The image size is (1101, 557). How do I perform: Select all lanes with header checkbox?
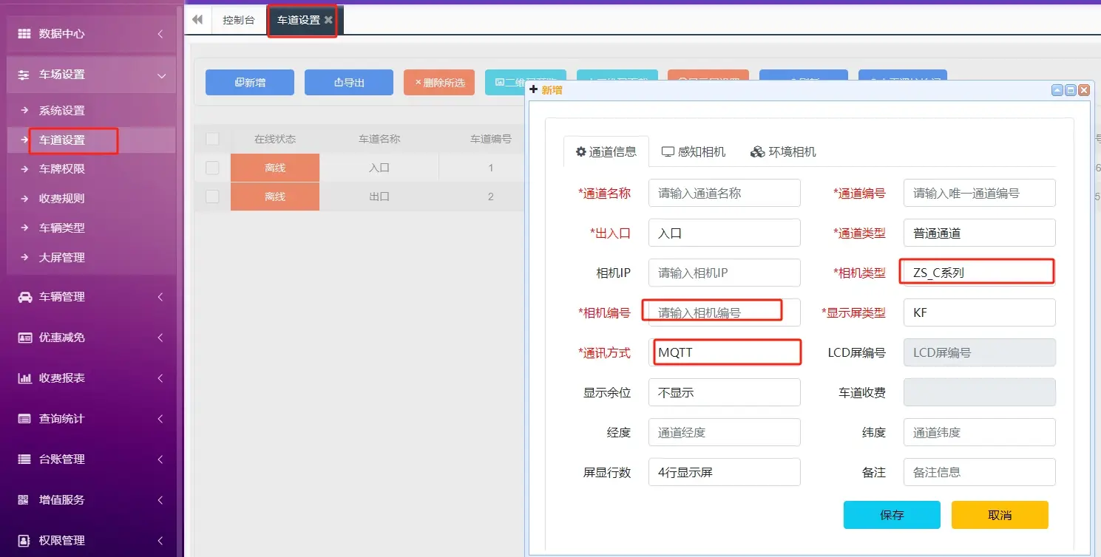(211, 138)
